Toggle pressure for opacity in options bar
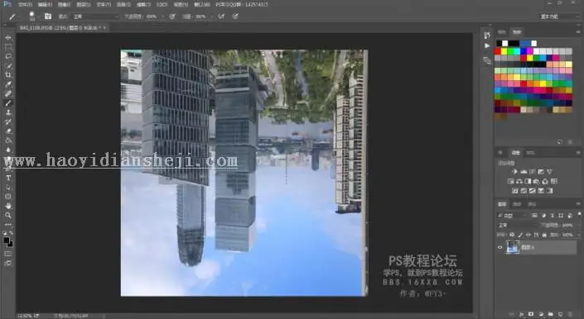This screenshot has width=584, height=319. 172,17
